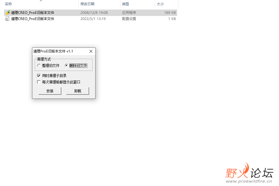279x186 pixels.
Task: Sort files by 修改日期 column header
Action: coord(87,4)
